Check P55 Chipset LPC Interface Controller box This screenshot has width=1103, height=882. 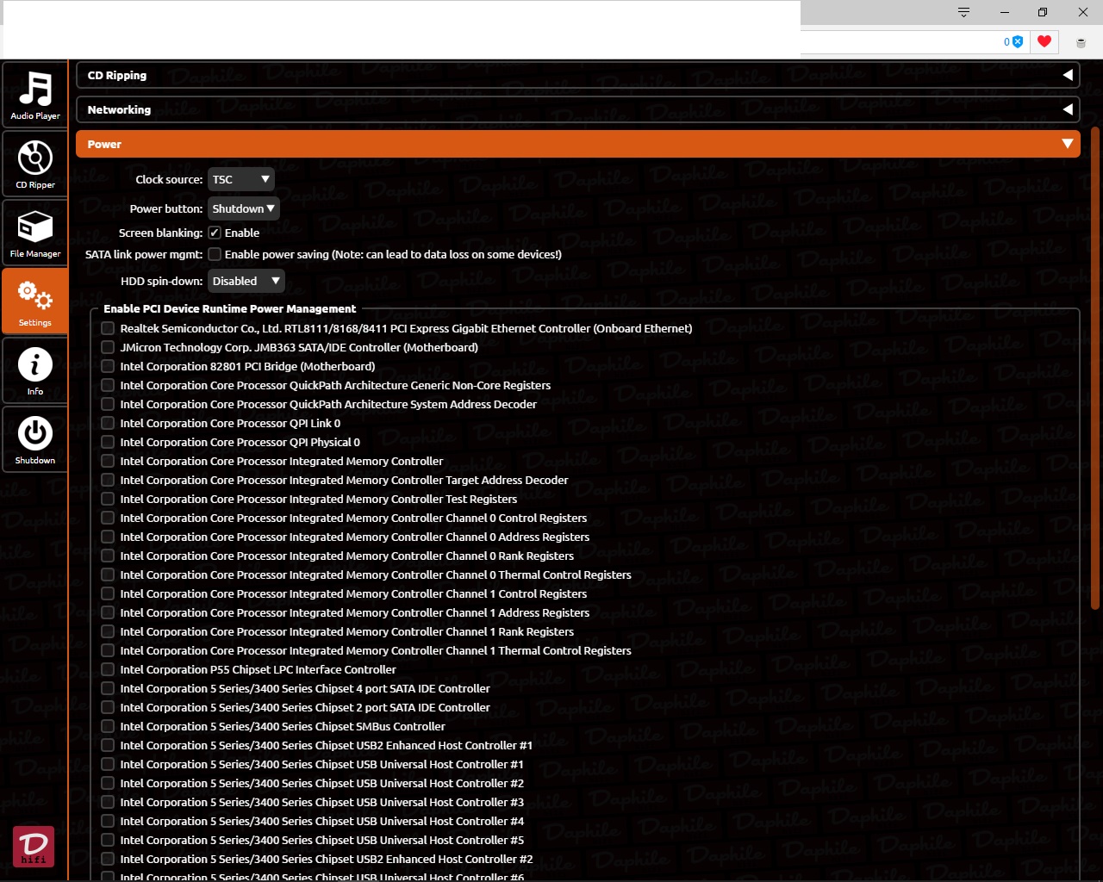point(108,669)
